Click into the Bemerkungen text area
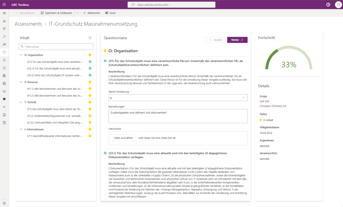The height and width of the screenshot is (207, 343). (178, 116)
